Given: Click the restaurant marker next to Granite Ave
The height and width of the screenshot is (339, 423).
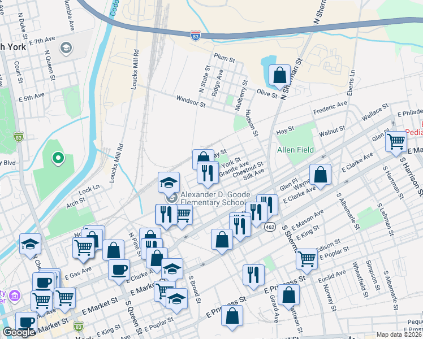Looking at the screenshot, I should [208, 173].
